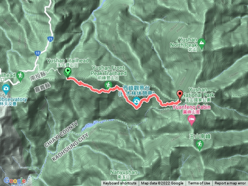Open the Yuanfeng Cabin lodging icon
Viewport: 248px width, 186px height.
tap(191, 120)
